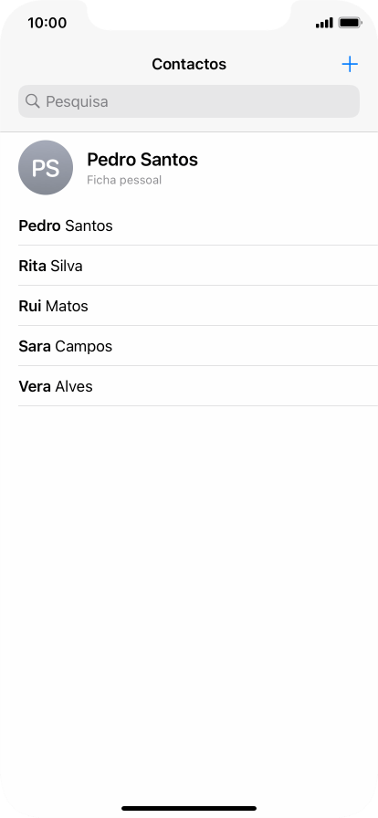
Task: Tap the 10:00 clock in status bar
Action: point(47,23)
